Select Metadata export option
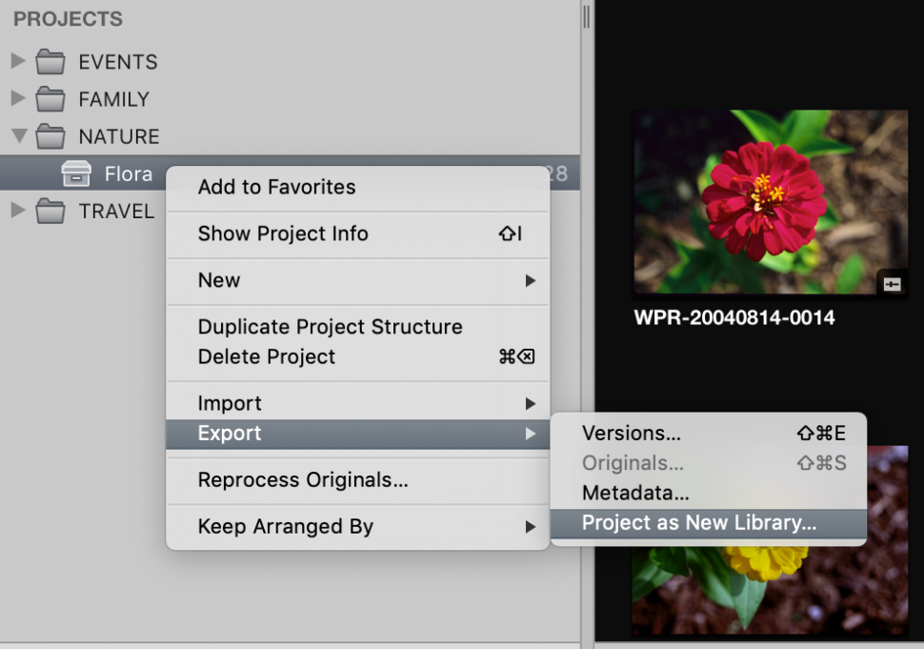 [x=635, y=494]
